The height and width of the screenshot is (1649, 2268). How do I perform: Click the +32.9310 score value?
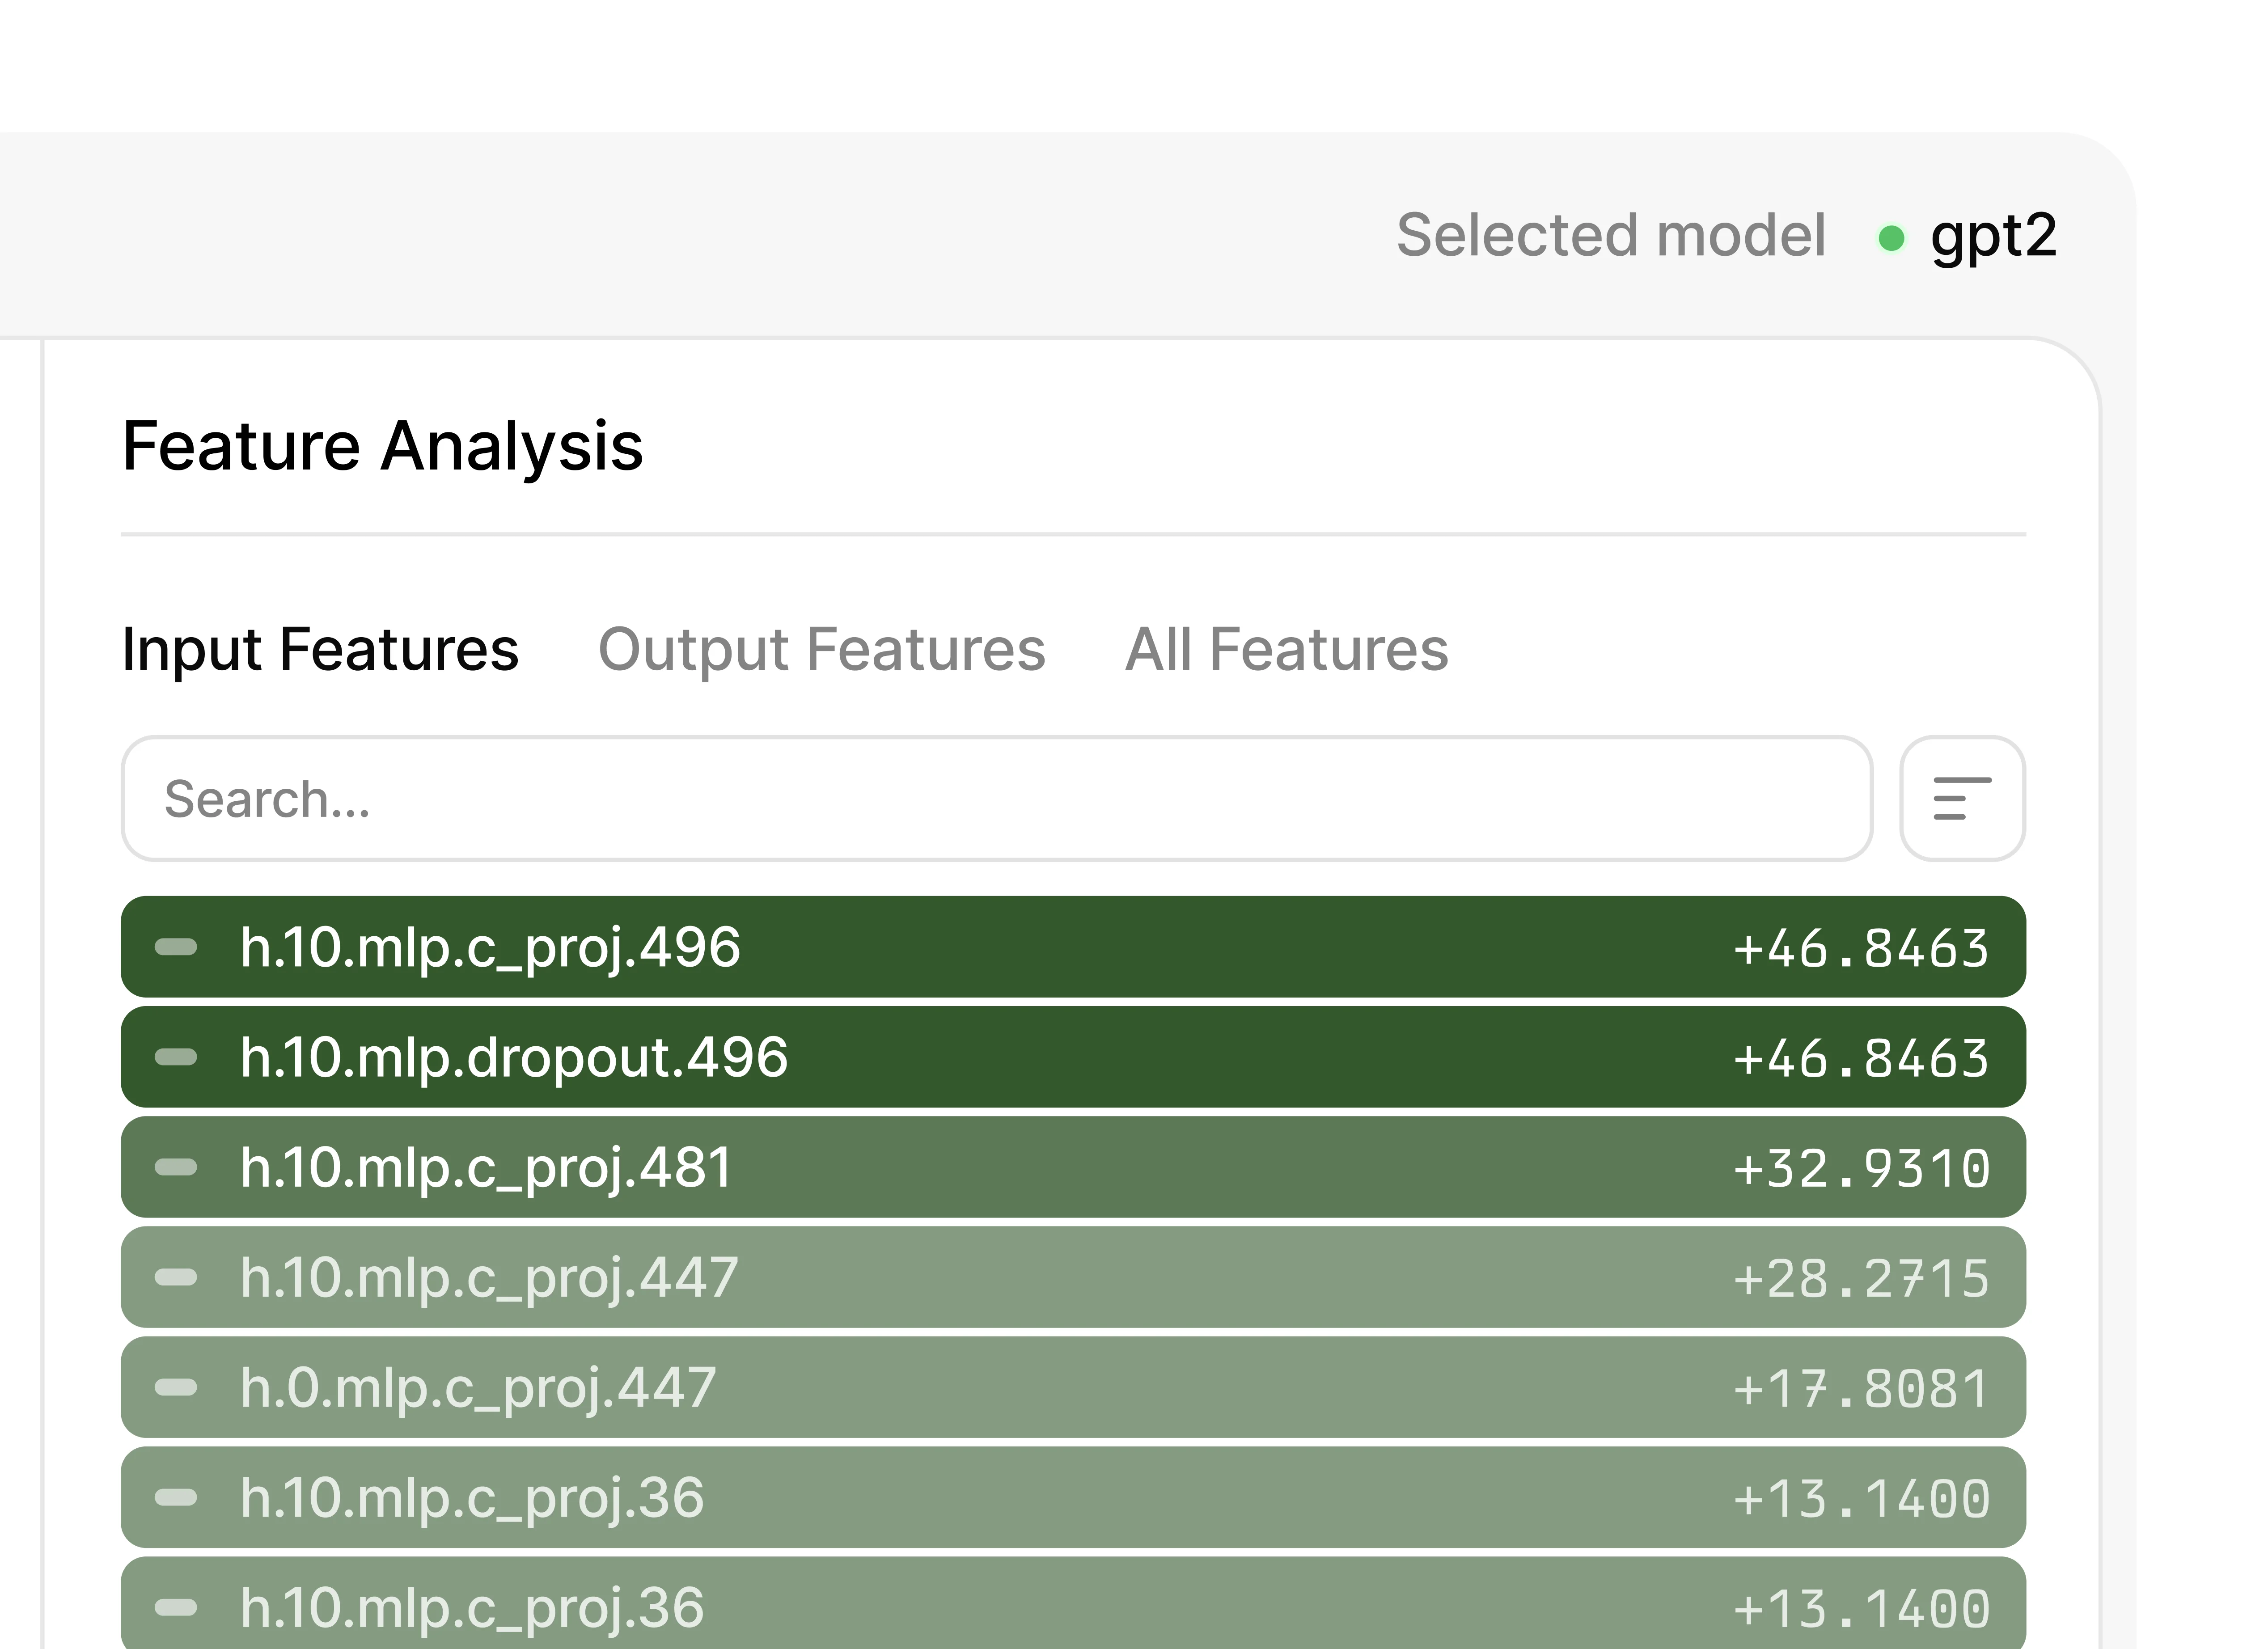coord(1861,1168)
